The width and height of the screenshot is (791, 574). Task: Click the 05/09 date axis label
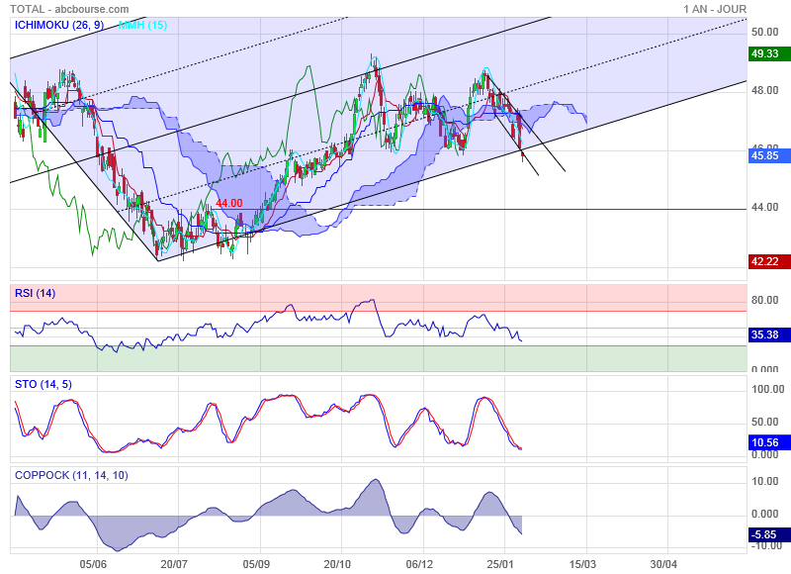point(256,564)
